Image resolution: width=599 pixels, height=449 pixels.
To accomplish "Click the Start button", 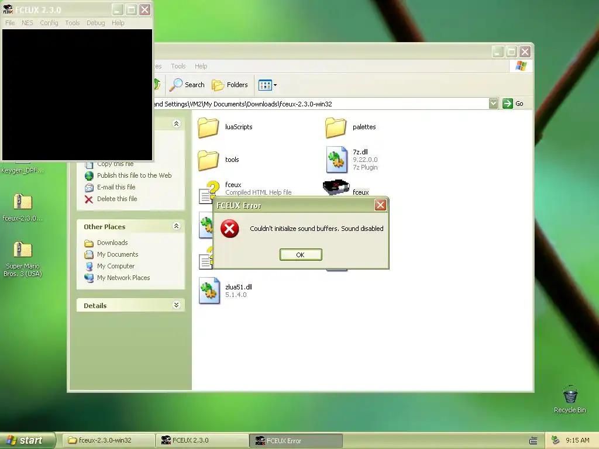I will (x=27, y=440).
